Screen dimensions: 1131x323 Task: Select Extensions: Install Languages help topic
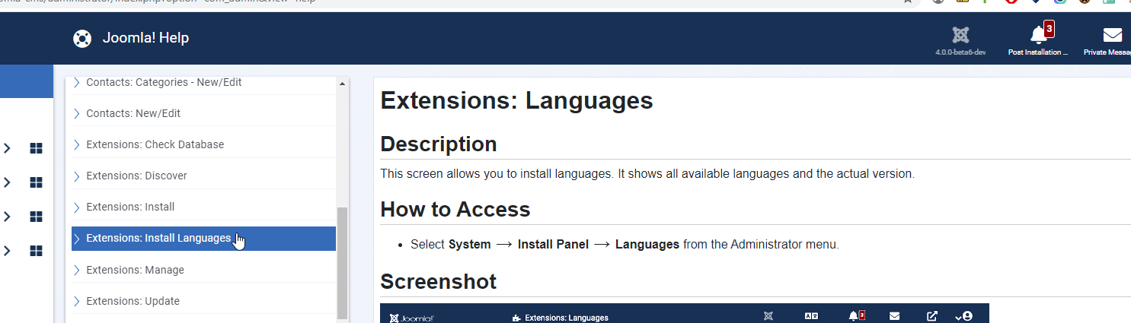203,239
